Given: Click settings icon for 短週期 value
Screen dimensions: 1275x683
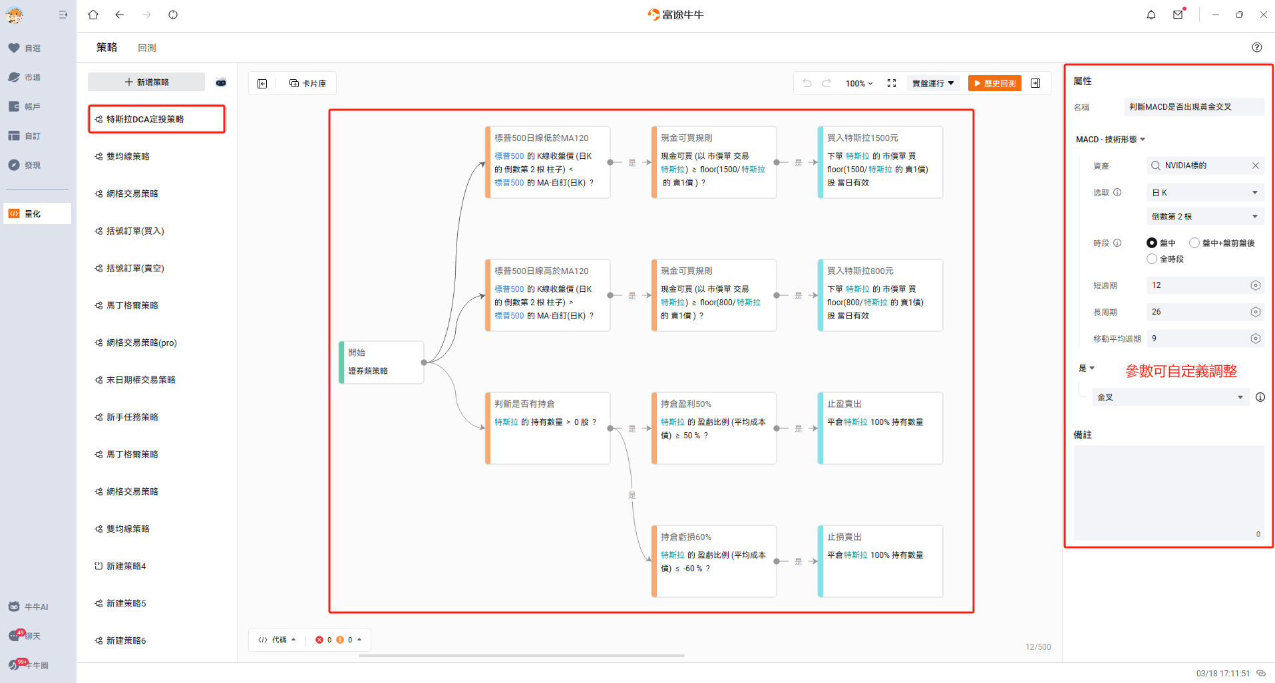Looking at the screenshot, I should (x=1256, y=285).
